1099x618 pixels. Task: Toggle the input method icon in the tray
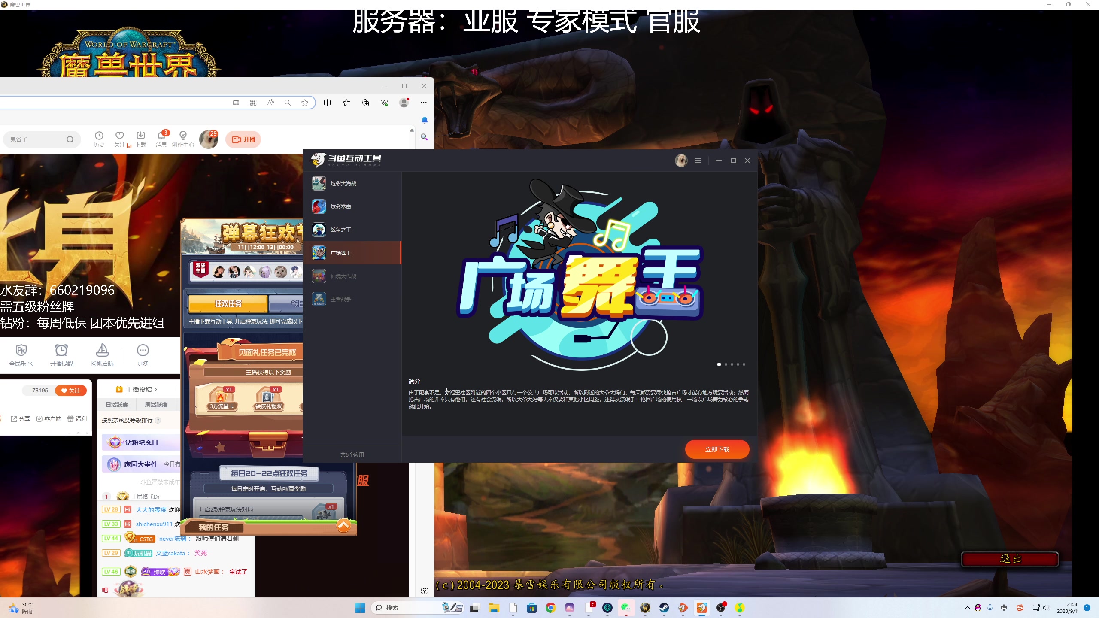coord(1004,608)
